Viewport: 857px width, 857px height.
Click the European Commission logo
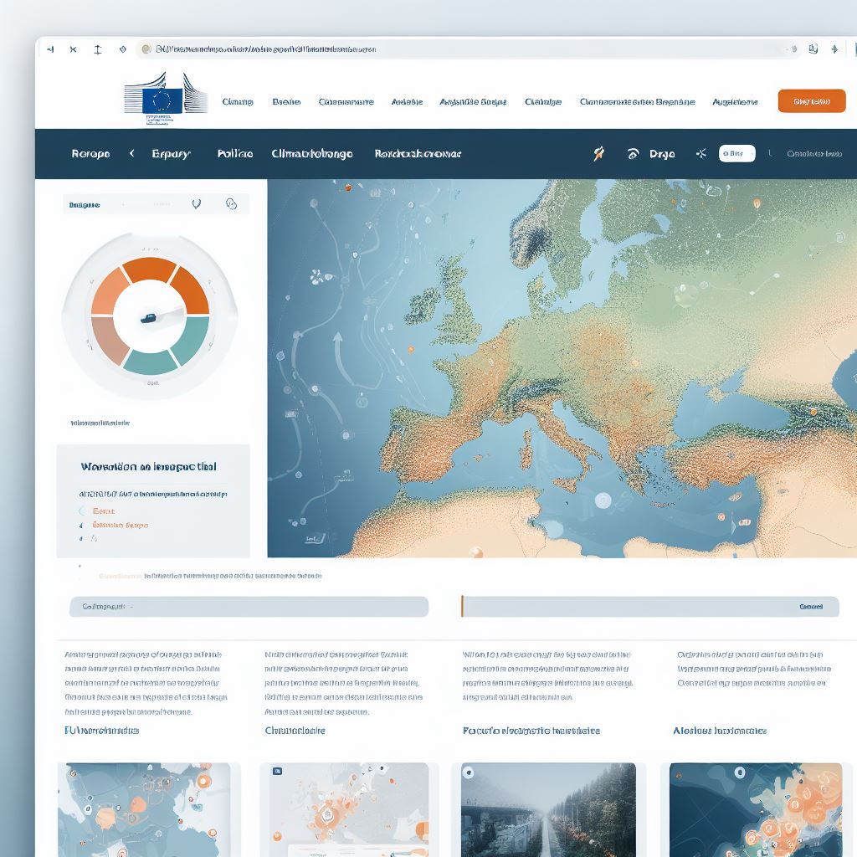pyautogui.click(x=165, y=100)
